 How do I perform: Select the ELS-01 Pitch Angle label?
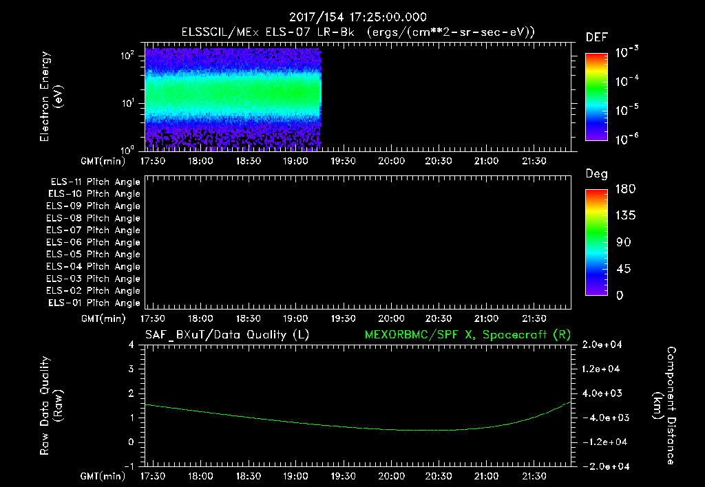[94, 303]
